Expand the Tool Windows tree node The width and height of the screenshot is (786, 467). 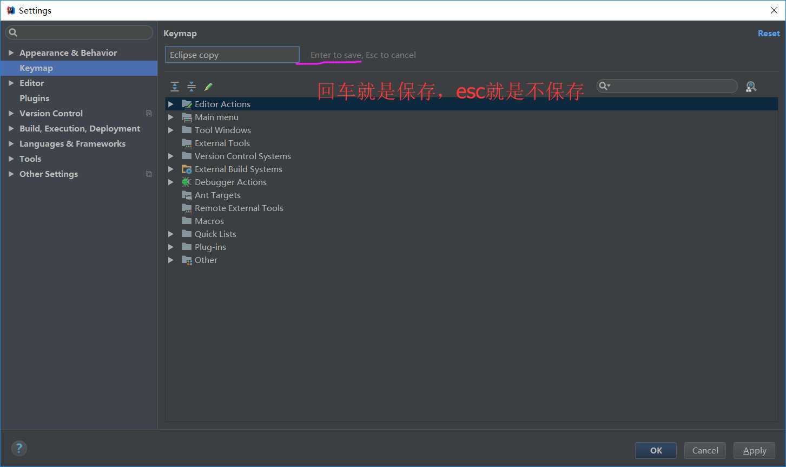pos(171,130)
